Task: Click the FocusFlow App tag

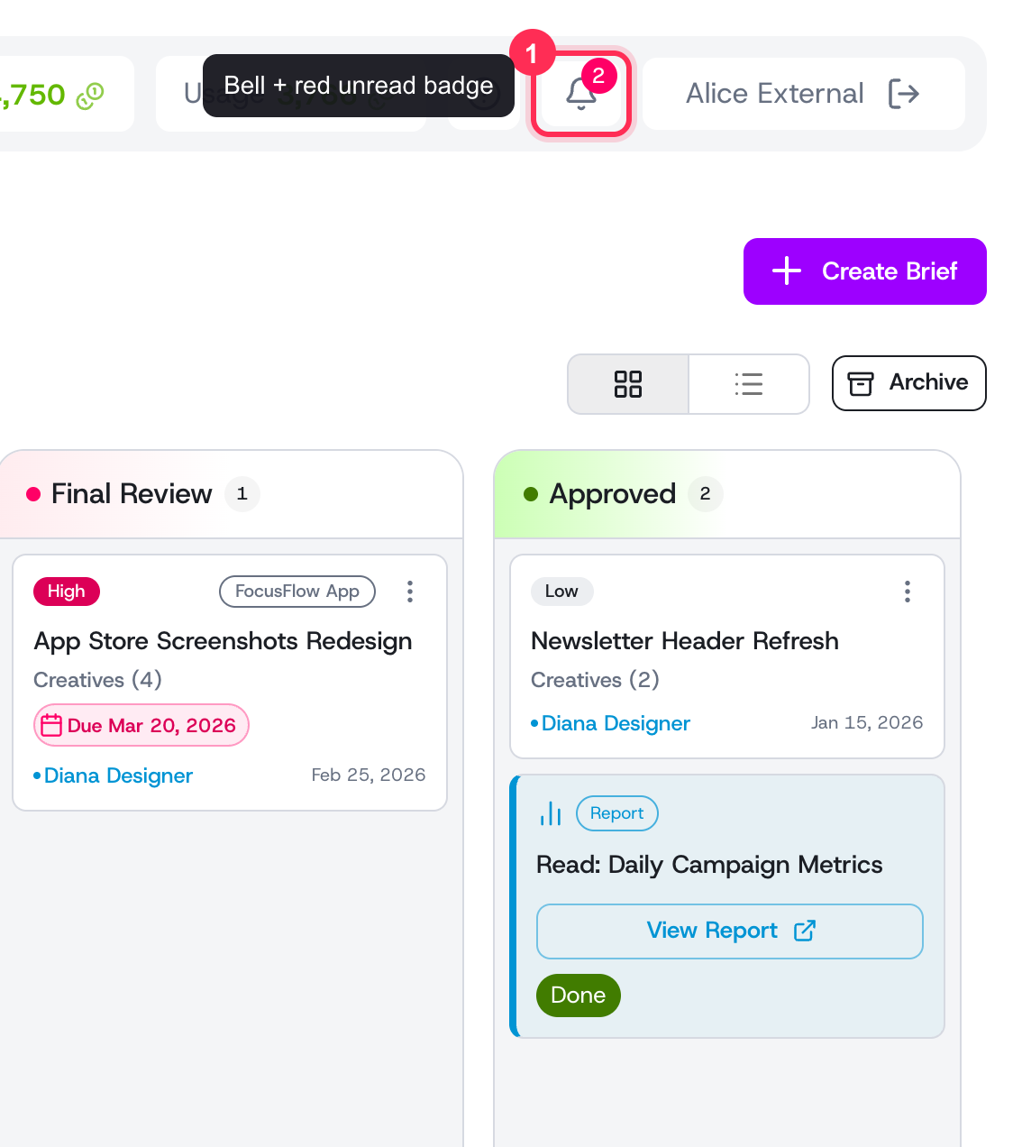Action: pos(297,592)
